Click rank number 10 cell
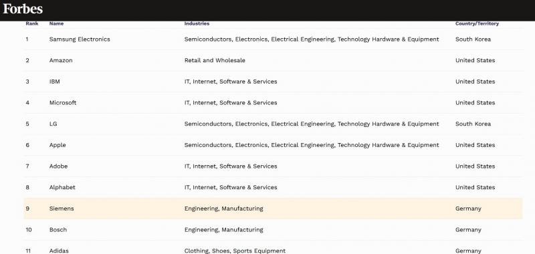This screenshot has width=535, height=254. pyautogui.click(x=29, y=229)
